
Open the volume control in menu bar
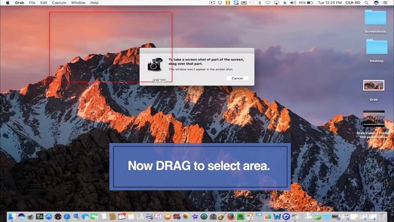point(293,2)
